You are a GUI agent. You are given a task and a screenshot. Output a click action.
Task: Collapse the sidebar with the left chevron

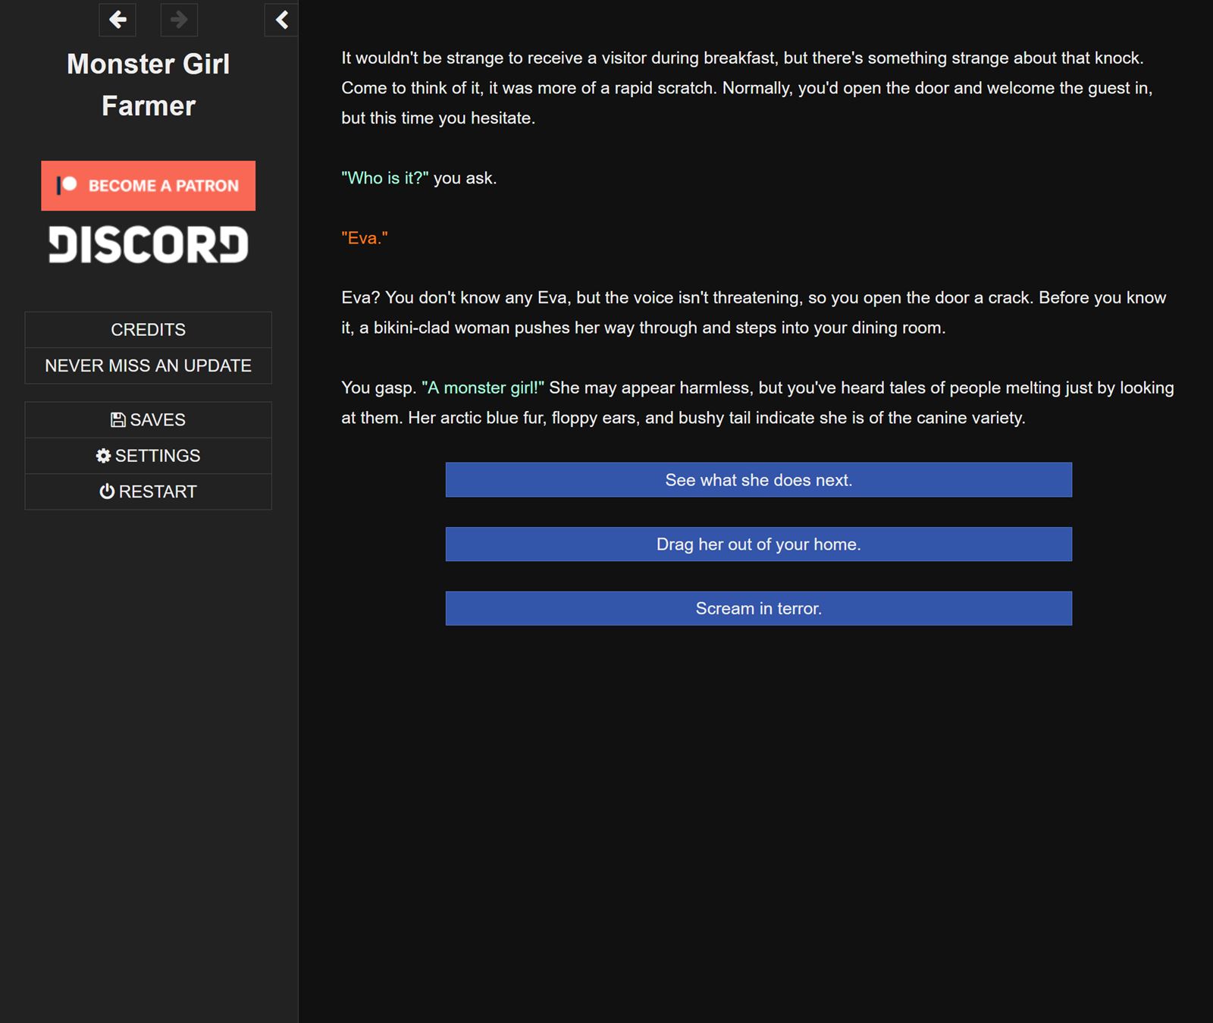coord(281,20)
